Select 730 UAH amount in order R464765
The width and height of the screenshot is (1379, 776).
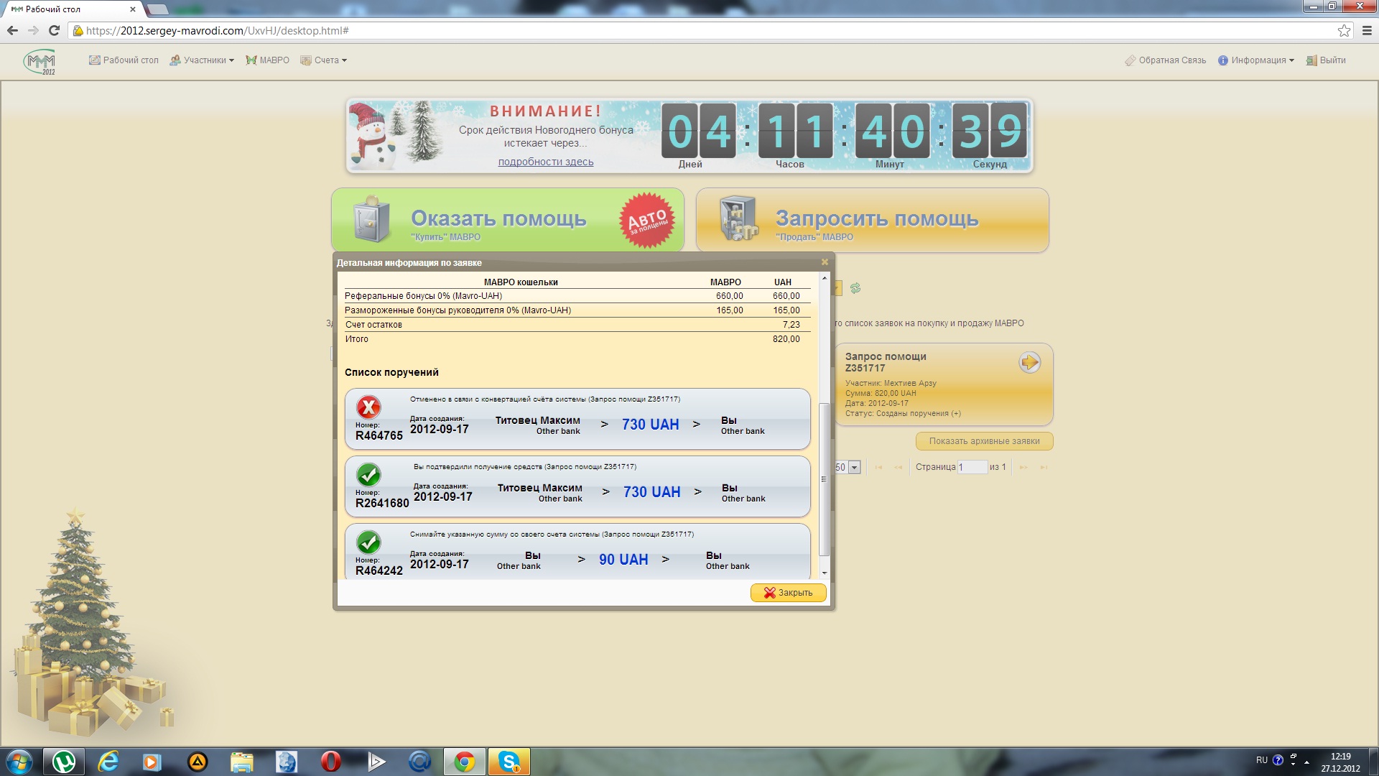651,425
